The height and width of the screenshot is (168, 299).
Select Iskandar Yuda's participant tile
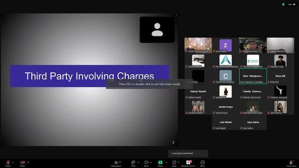[x=280, y=61]
